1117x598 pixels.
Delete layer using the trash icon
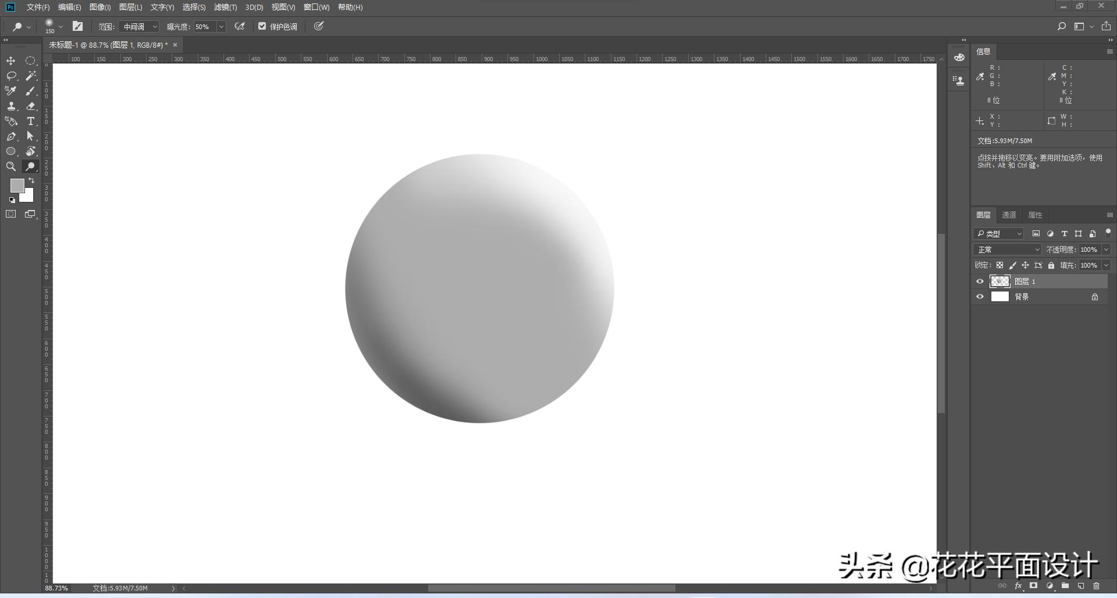[1096, 586]
